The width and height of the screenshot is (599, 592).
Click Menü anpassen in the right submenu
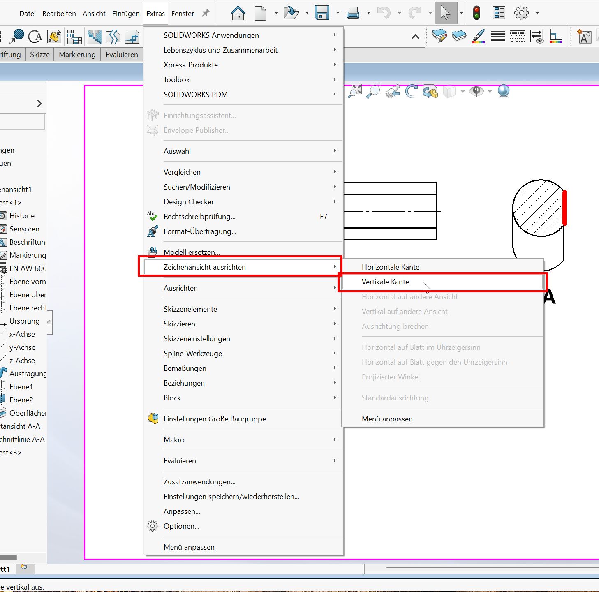coord(442,419)
